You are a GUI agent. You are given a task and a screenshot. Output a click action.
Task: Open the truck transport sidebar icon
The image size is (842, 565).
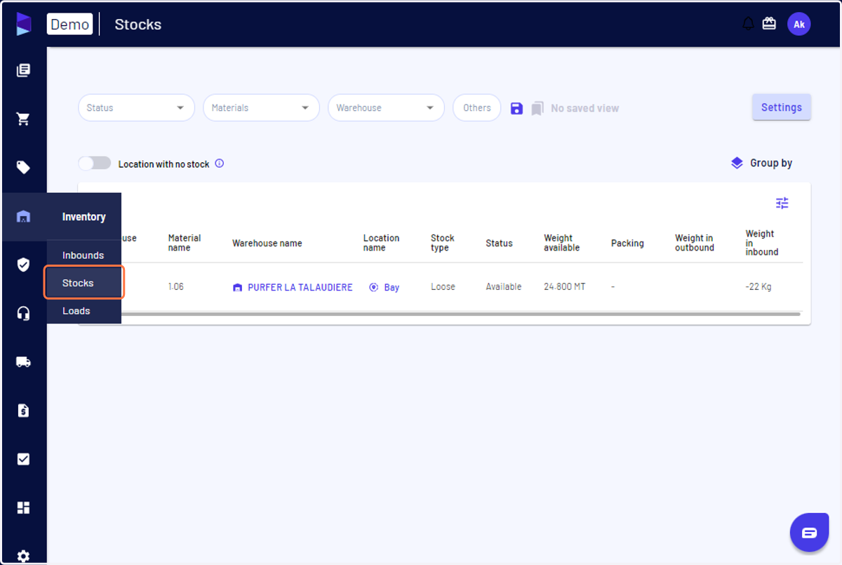click(23, 362)
